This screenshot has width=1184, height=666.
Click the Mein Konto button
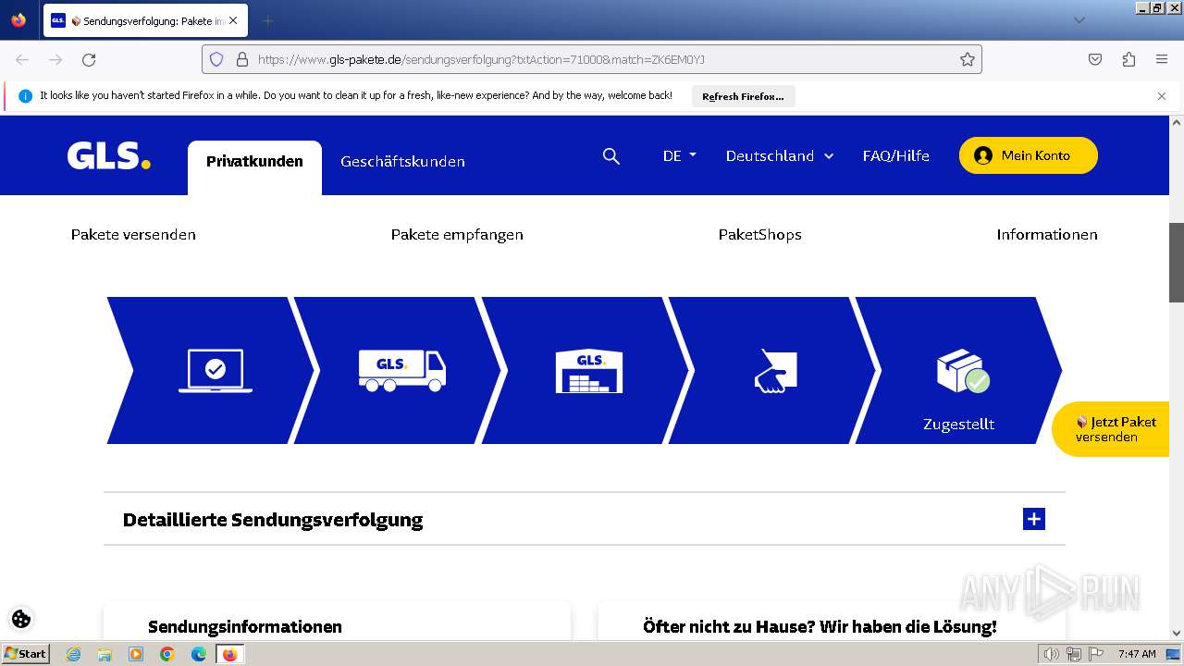tap(1028, 155)
